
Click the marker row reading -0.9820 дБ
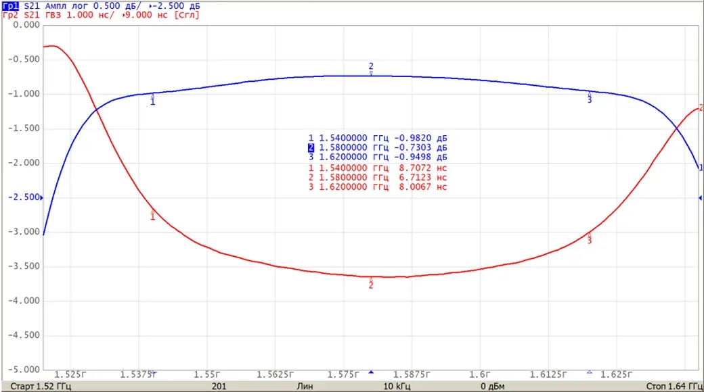[378, 138]
